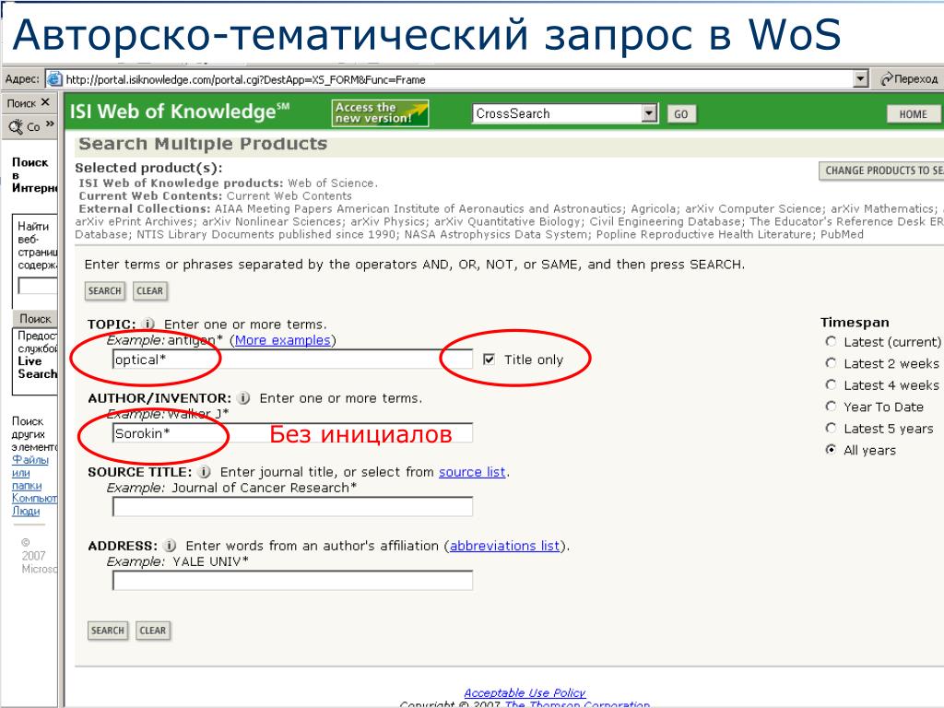This screenshot has height=708, width=944.
Task: Click the Access the new version banner
Action: click(380, 113)
